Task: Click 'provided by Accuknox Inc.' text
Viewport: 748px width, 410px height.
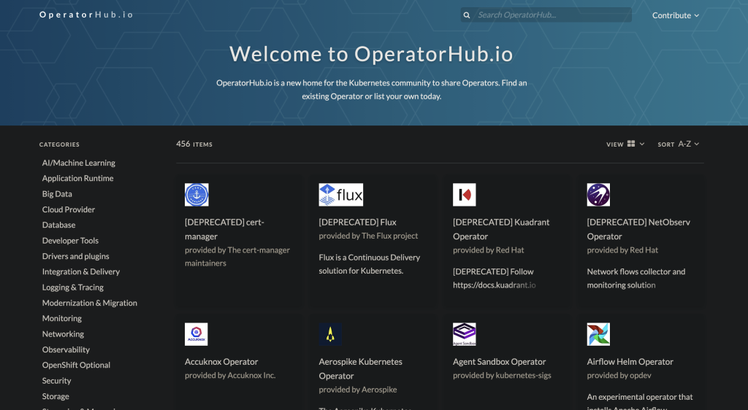Action: coord(230,375)
